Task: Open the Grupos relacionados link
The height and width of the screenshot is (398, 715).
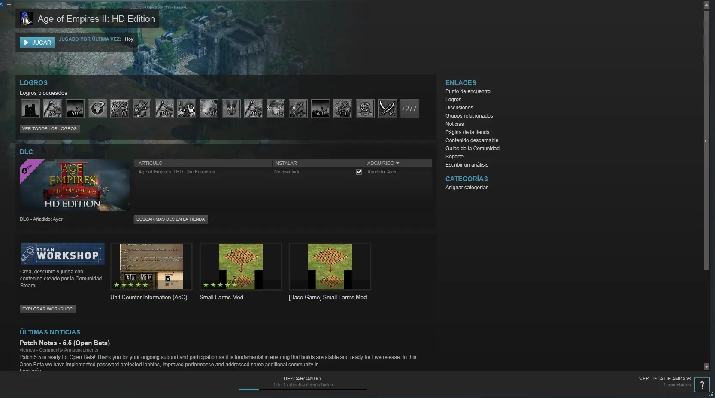Action: click(x=469, y=116)
